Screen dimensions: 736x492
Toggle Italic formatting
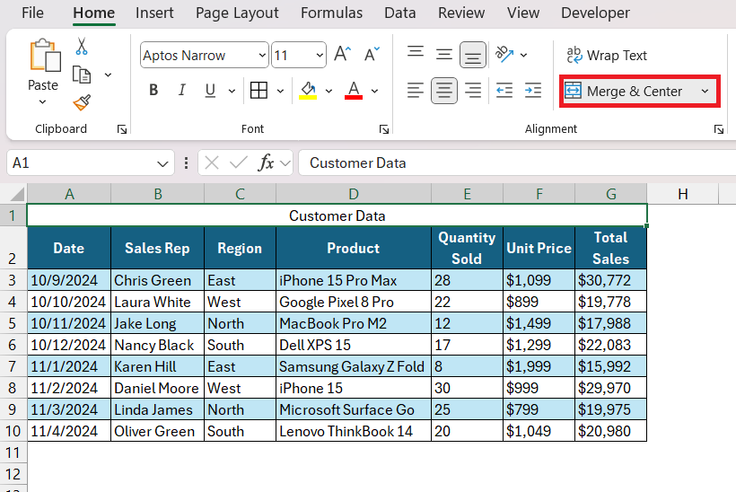click(181, 90)
